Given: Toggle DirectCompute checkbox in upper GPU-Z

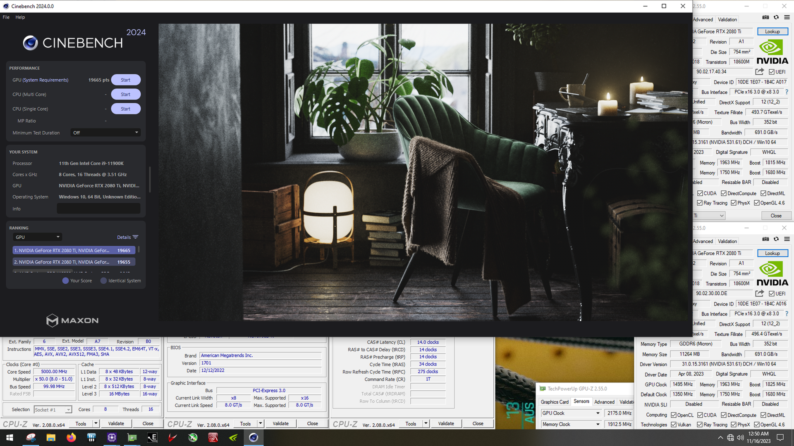Looking at the screenshot, I should pos(724,193).
